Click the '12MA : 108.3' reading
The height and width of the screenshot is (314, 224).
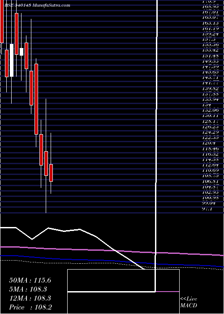(30, 298)
